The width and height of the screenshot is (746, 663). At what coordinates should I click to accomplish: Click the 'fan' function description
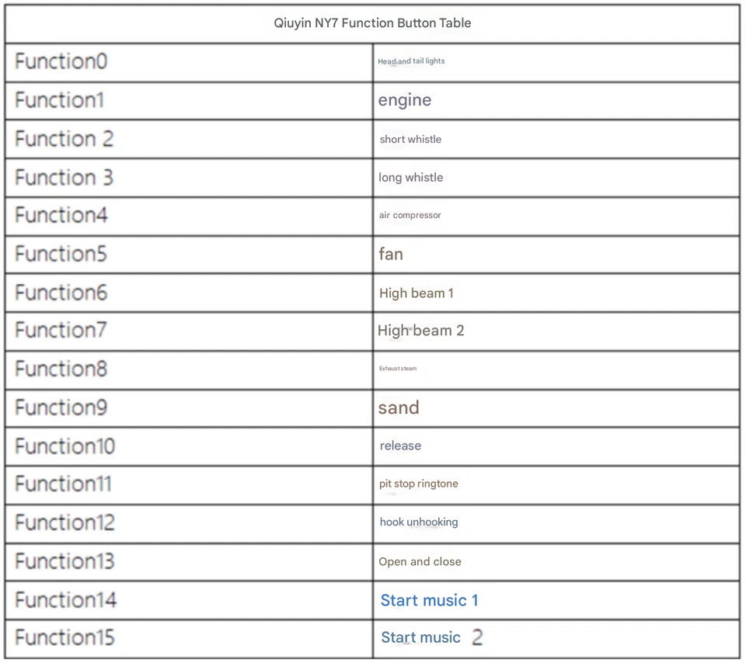[x=391, y=254]
